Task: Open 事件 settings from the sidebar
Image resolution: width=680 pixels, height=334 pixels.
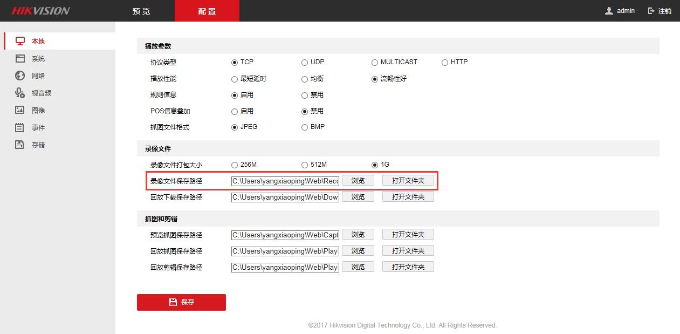Action: (20, 127)
